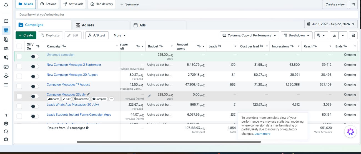Select the checkbox for Unnamed campaign
The image size is (361, 154).
point(19,56)
